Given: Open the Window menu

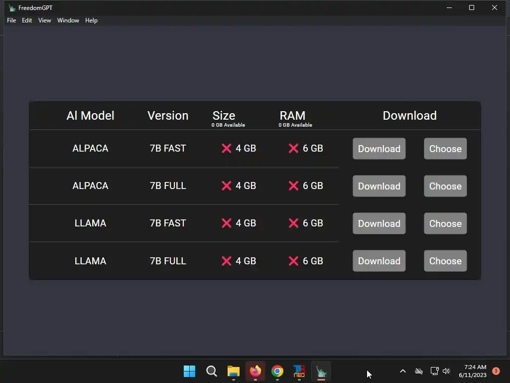Looking at the screenshot, I should [68, 20].
